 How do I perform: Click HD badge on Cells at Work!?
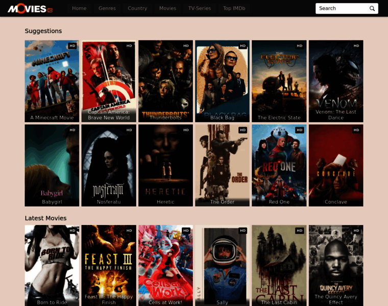coord(186,231)
